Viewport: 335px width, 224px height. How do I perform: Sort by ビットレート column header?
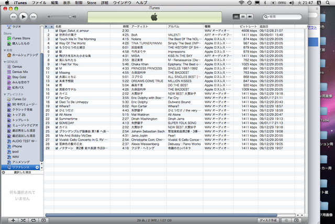245,27
